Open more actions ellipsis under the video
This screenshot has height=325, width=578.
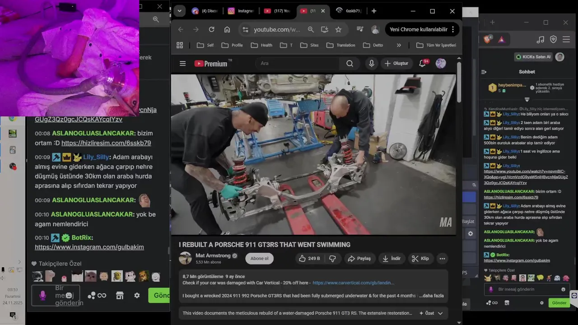442,259
